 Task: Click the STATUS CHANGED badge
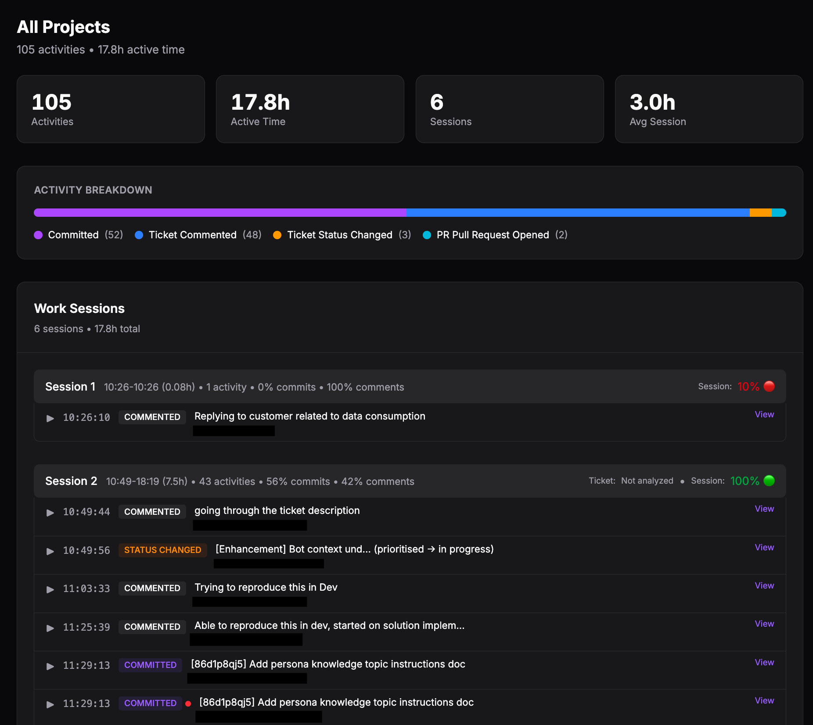coord(162,550)
